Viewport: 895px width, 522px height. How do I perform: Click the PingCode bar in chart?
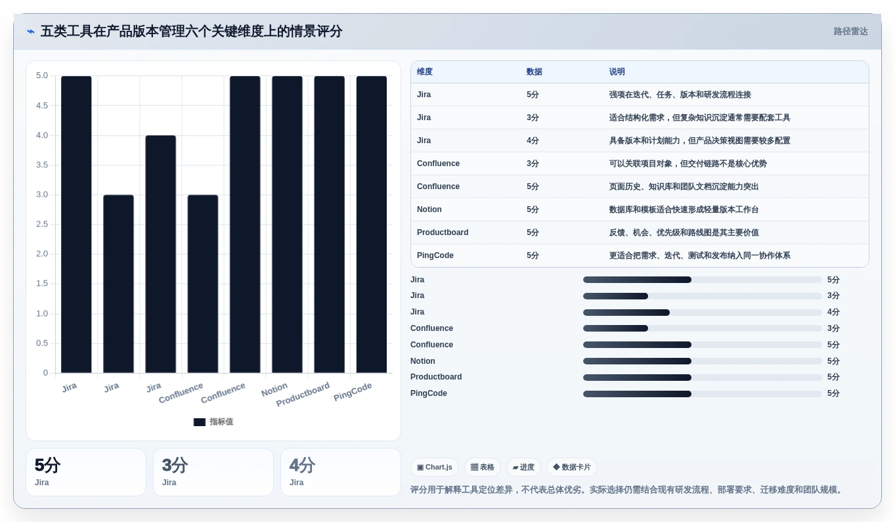372,225
